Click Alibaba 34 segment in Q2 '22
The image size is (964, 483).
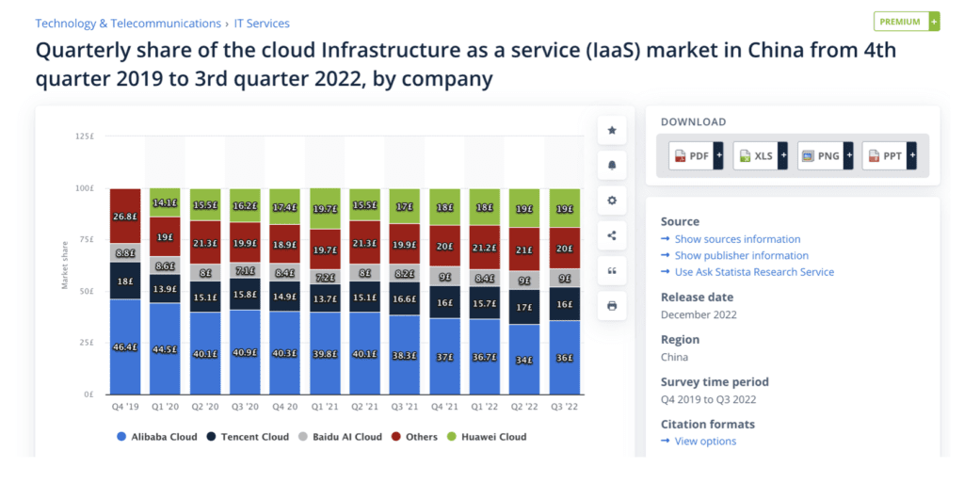point(524,359)
